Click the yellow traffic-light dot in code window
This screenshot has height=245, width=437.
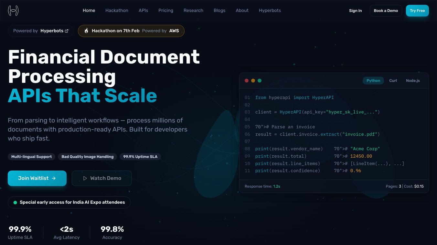point(253,81)
